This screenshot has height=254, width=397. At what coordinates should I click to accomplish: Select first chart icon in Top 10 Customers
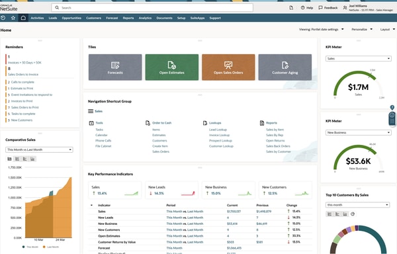(x=330, y=214)
